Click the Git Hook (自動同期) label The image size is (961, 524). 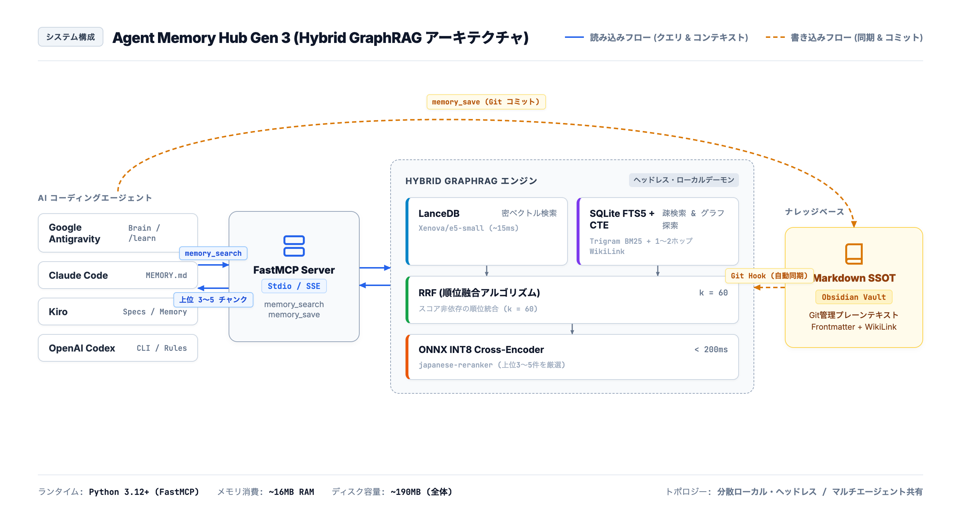tap(769, 275)
